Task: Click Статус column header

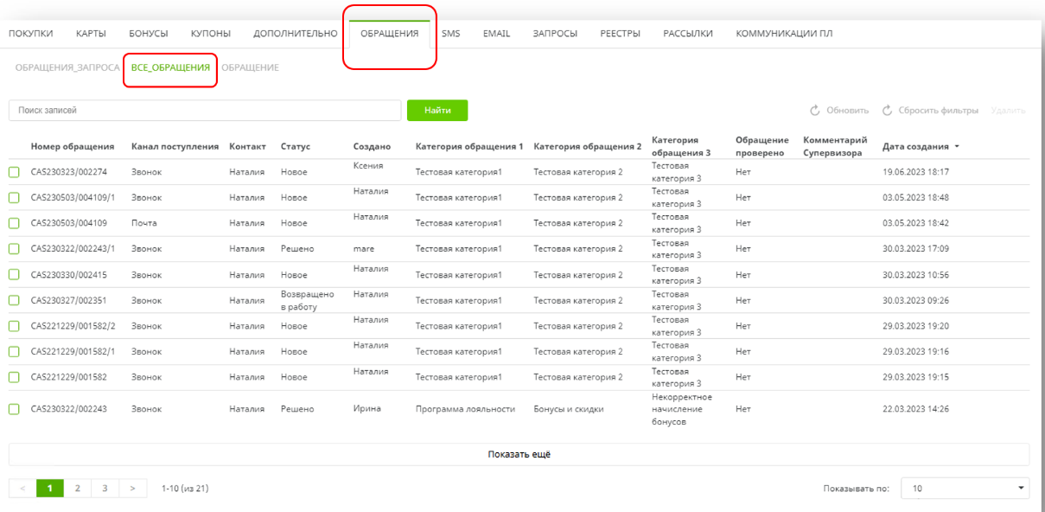Action: 296,147
